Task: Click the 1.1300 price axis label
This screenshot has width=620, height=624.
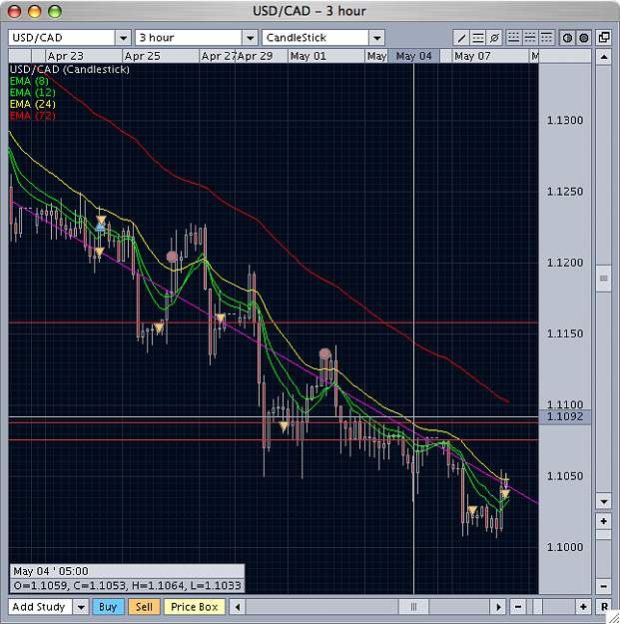Action: [x=565, y=121]
